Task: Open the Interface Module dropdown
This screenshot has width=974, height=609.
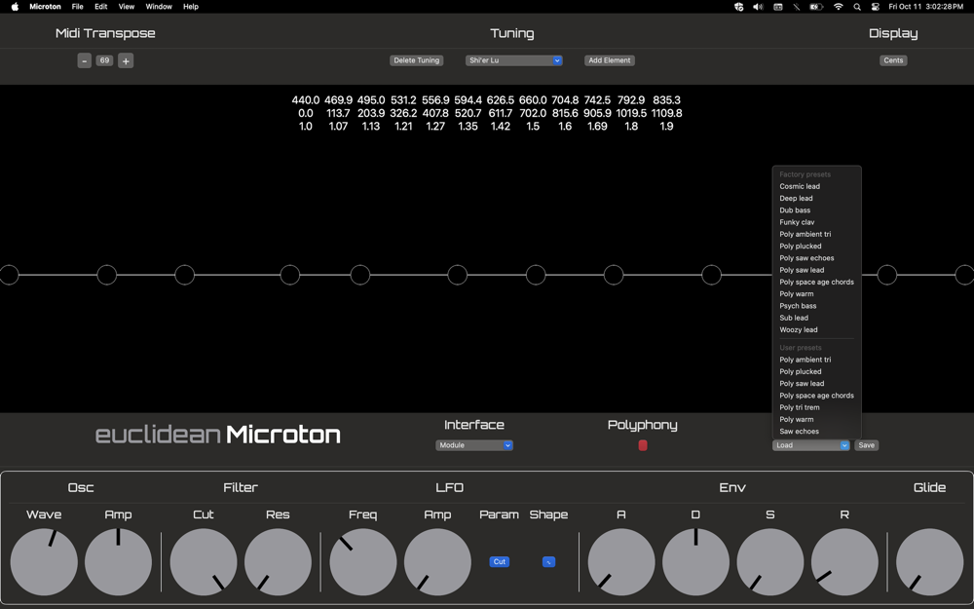Action: click(x=474, y=445)
